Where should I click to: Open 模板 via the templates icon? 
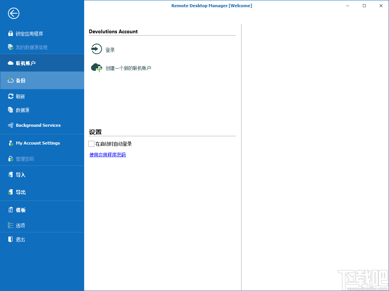pyautogui.click(x=11, y=210)
